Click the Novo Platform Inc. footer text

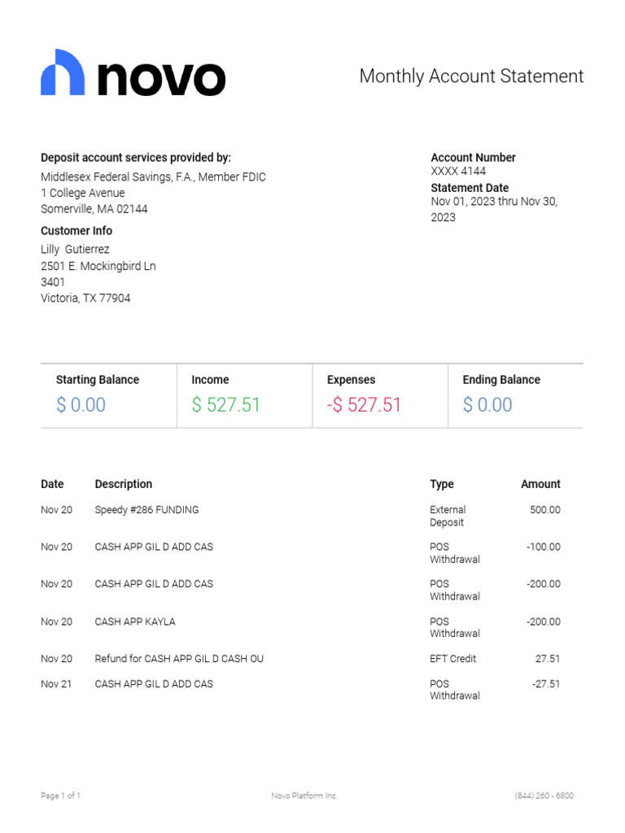pos(304,796)
